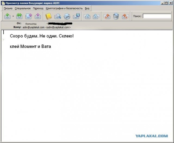Save the message with floppy disk icon

(x=76, y=16)
